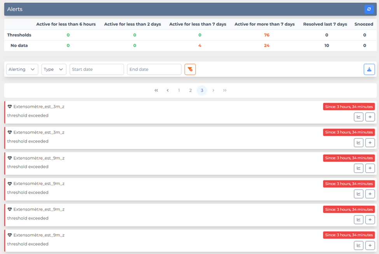
Task: Switch to page 2 of alerts
Action: click(190, 90)
